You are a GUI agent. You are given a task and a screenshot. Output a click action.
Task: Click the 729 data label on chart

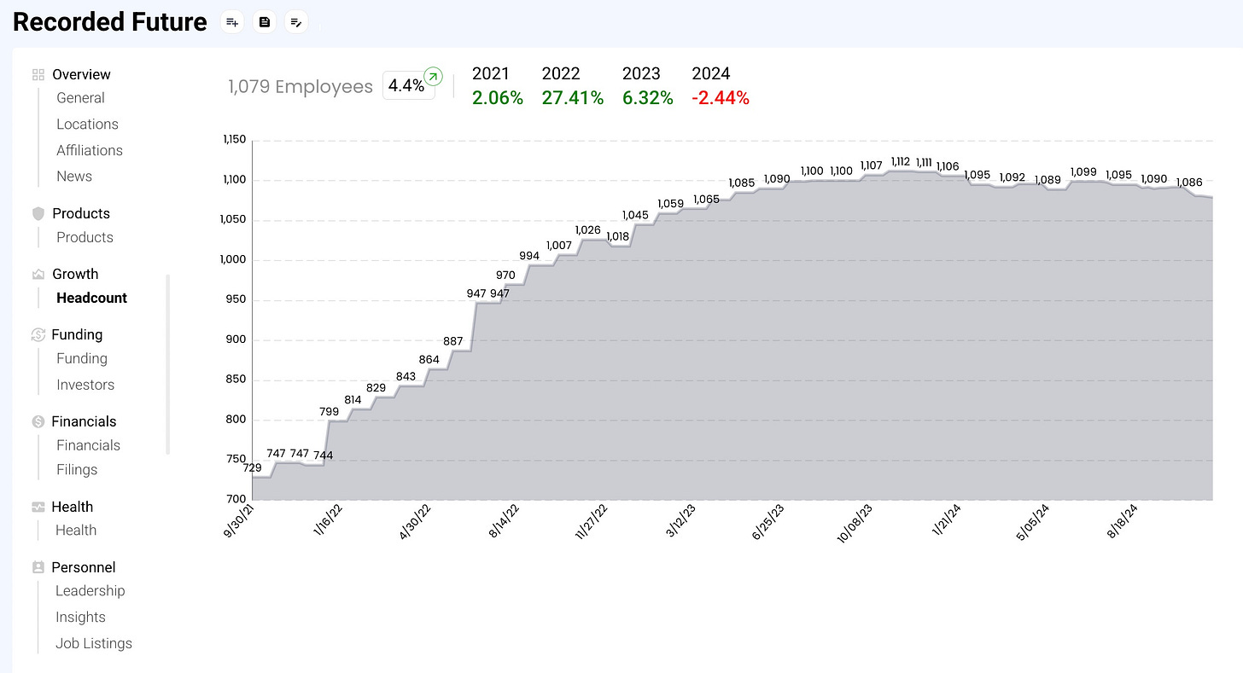253,468
